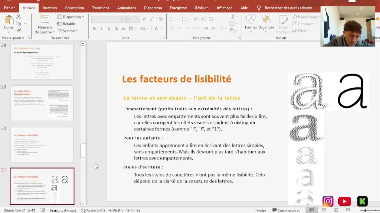Toggle bold with the G button
Image resolution: width=380 pixels, height=213 pixels.
pyautogui.click(x=94, y=29)
